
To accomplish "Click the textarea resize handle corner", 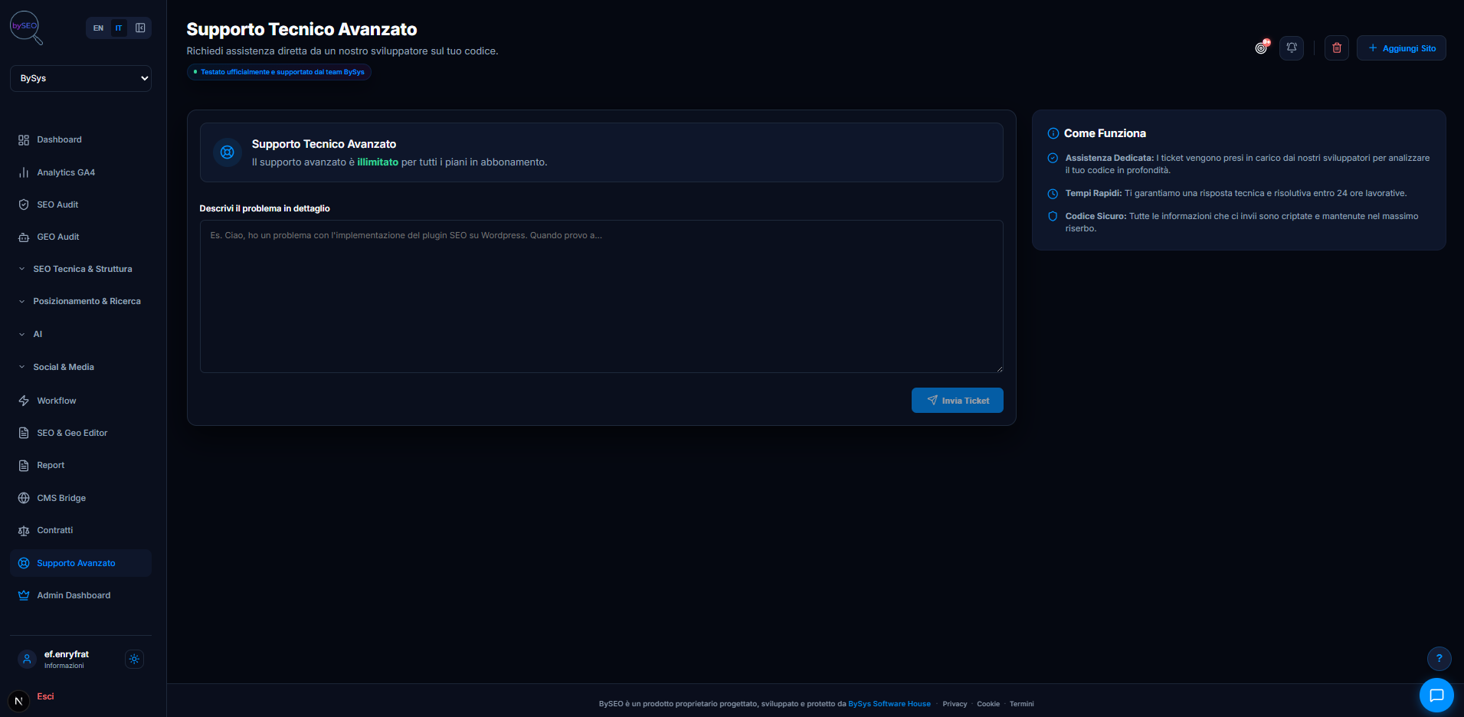I will pos(999,368).
